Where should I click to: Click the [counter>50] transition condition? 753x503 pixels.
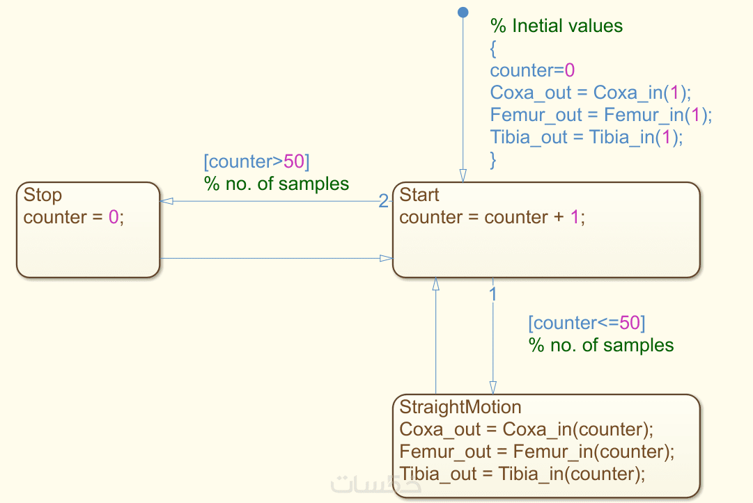click(x=256, y=161)
